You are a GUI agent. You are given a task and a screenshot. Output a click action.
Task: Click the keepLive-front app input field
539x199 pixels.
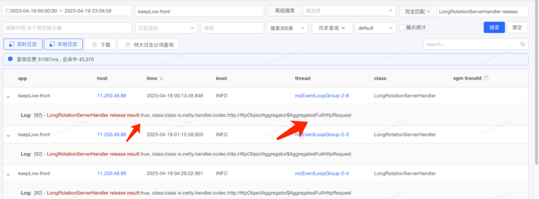[x=199, y=11]
